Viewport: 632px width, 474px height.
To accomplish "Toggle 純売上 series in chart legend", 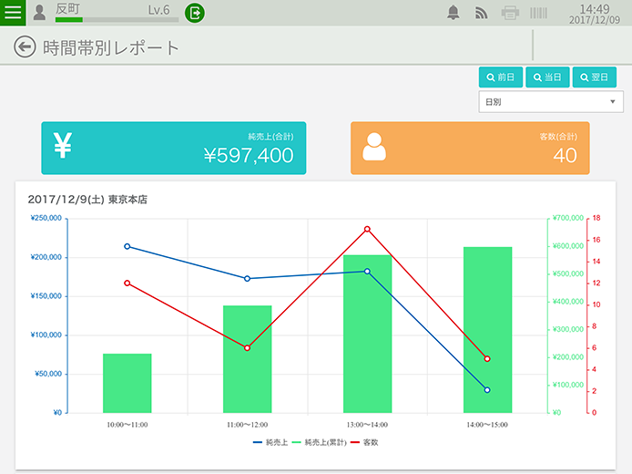I will [270, 442].
